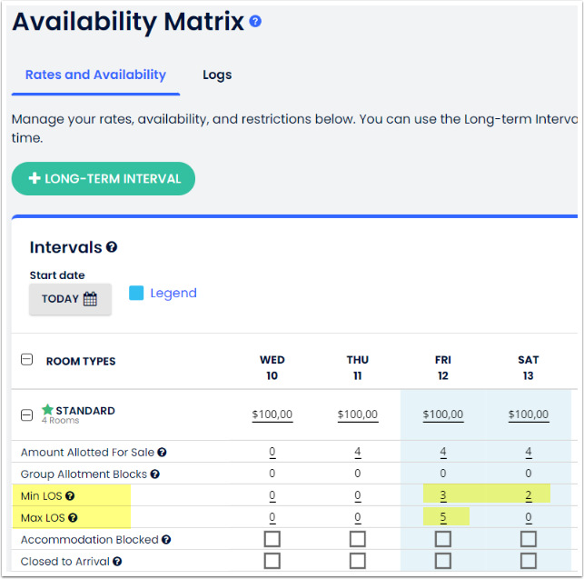Click help icon for Closed to Arrival
This screenshot has height=579, width=584.
point(117,562)
